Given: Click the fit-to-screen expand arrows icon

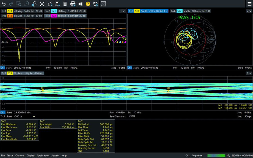Looking at the screenshot, I should 42,4.
